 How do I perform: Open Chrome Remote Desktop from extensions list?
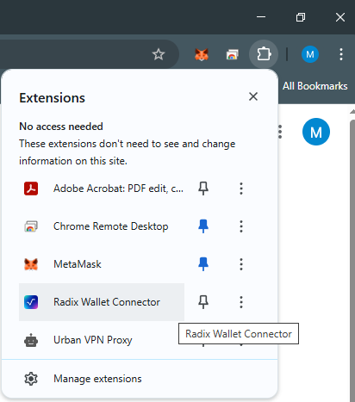click(x=102, y=226)
